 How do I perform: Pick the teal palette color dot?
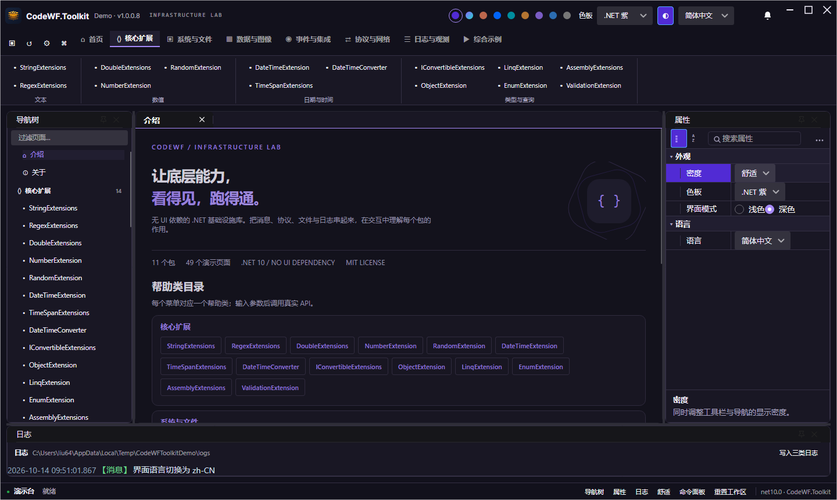(511, 16)
